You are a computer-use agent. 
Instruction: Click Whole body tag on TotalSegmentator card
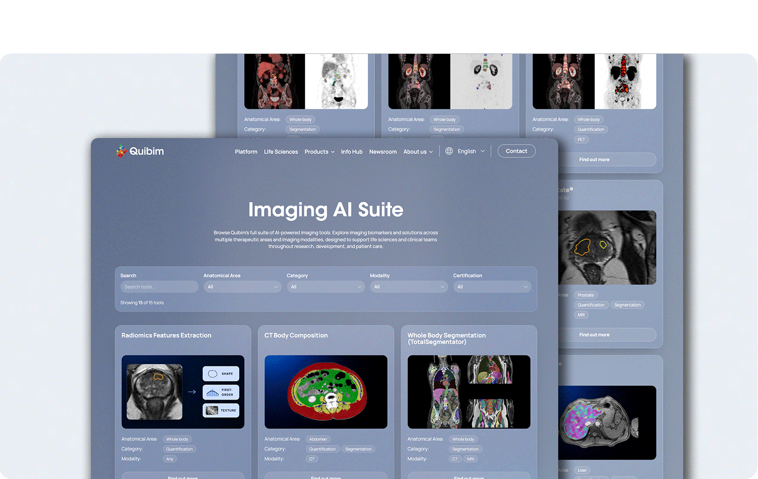(463, 439)
